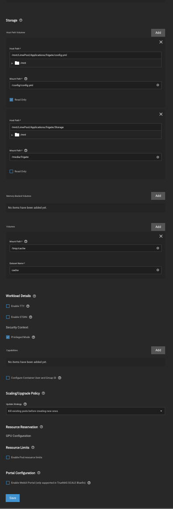Image resolution: width=173 pixels, height=509 pixels.
Task: Show help tooltip for Privileged Mode
Action: click(x=34, y=337)
